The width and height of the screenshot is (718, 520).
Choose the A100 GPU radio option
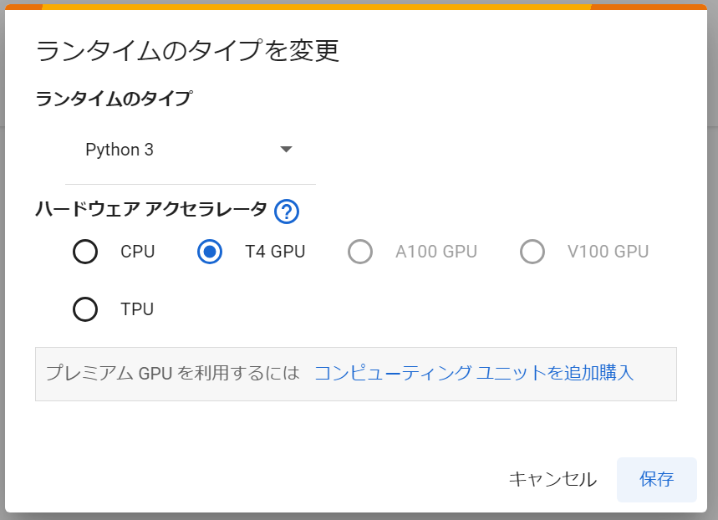point(360,252)
